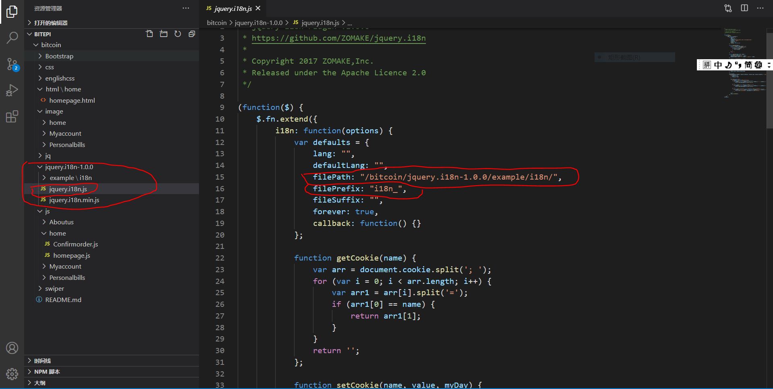This screenshot has width=773, height=389.
Task: Open the editor more actions menu
Action: [761, 8]
